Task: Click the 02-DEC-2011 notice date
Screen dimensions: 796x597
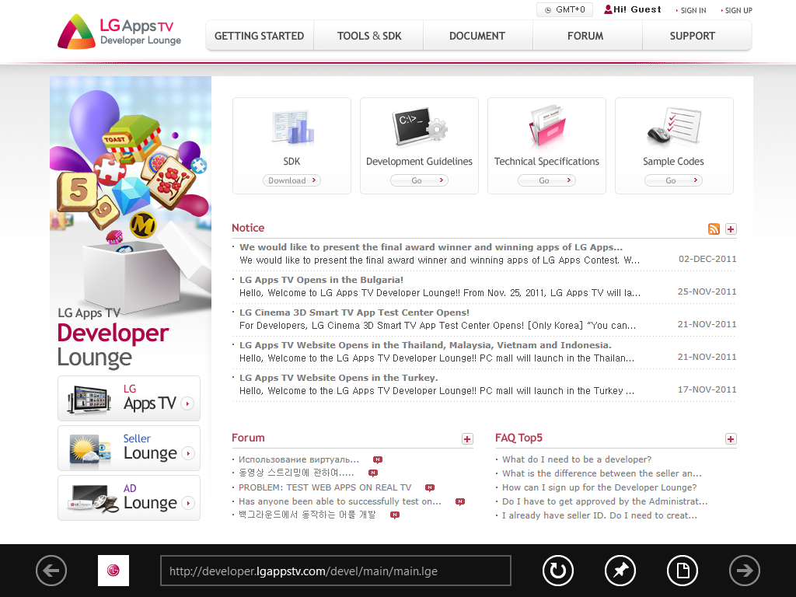Action: tap(707, 259)
